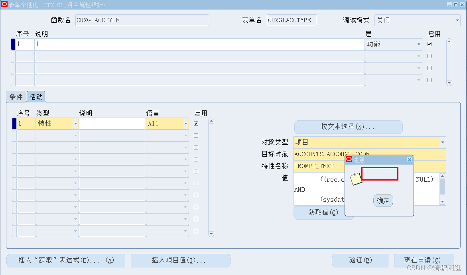Click the 序号 field of rule 1
The width and height of the screenshot is (467, 275).
coord(25,44)
